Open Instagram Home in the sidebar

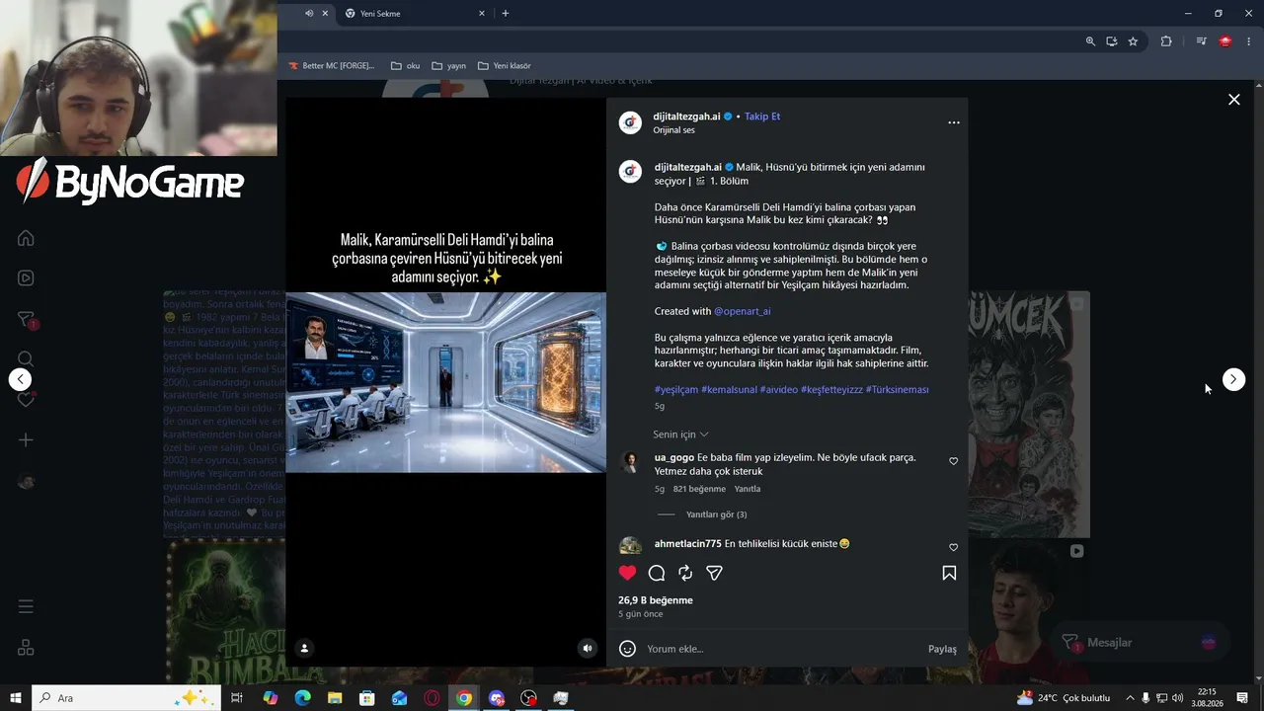click(x=26, y=238)
